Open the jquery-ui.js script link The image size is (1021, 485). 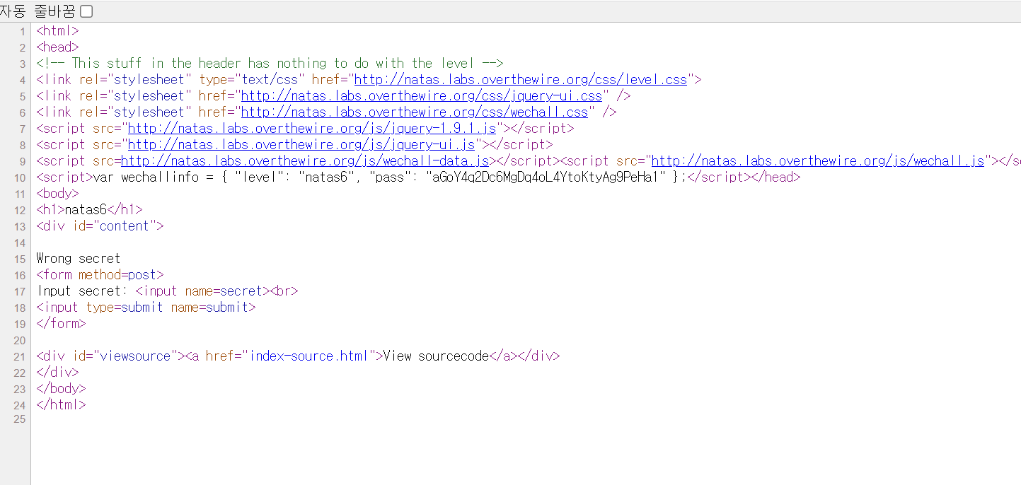coord(301,144)
